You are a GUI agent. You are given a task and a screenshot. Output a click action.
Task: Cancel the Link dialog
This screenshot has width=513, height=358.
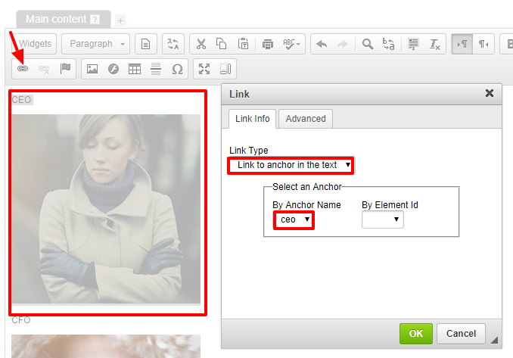point(461,334)
